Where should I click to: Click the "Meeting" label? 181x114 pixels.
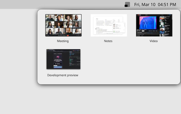click(63, 41)
